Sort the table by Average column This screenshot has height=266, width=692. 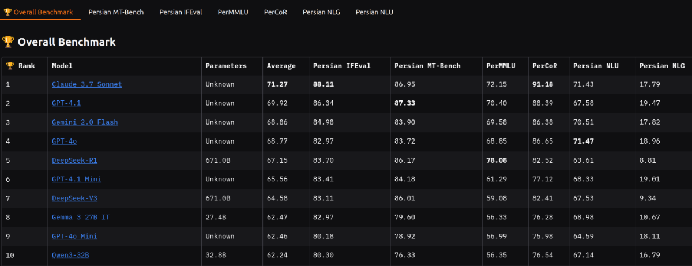[281, 66]
